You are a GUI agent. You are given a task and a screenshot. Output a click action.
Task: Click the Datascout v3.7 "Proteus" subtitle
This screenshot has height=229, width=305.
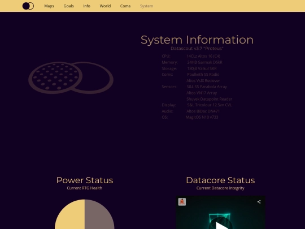point(197,49)
